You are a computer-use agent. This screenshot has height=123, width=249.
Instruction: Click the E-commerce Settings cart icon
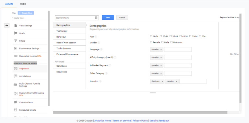(x=16, y=49)
